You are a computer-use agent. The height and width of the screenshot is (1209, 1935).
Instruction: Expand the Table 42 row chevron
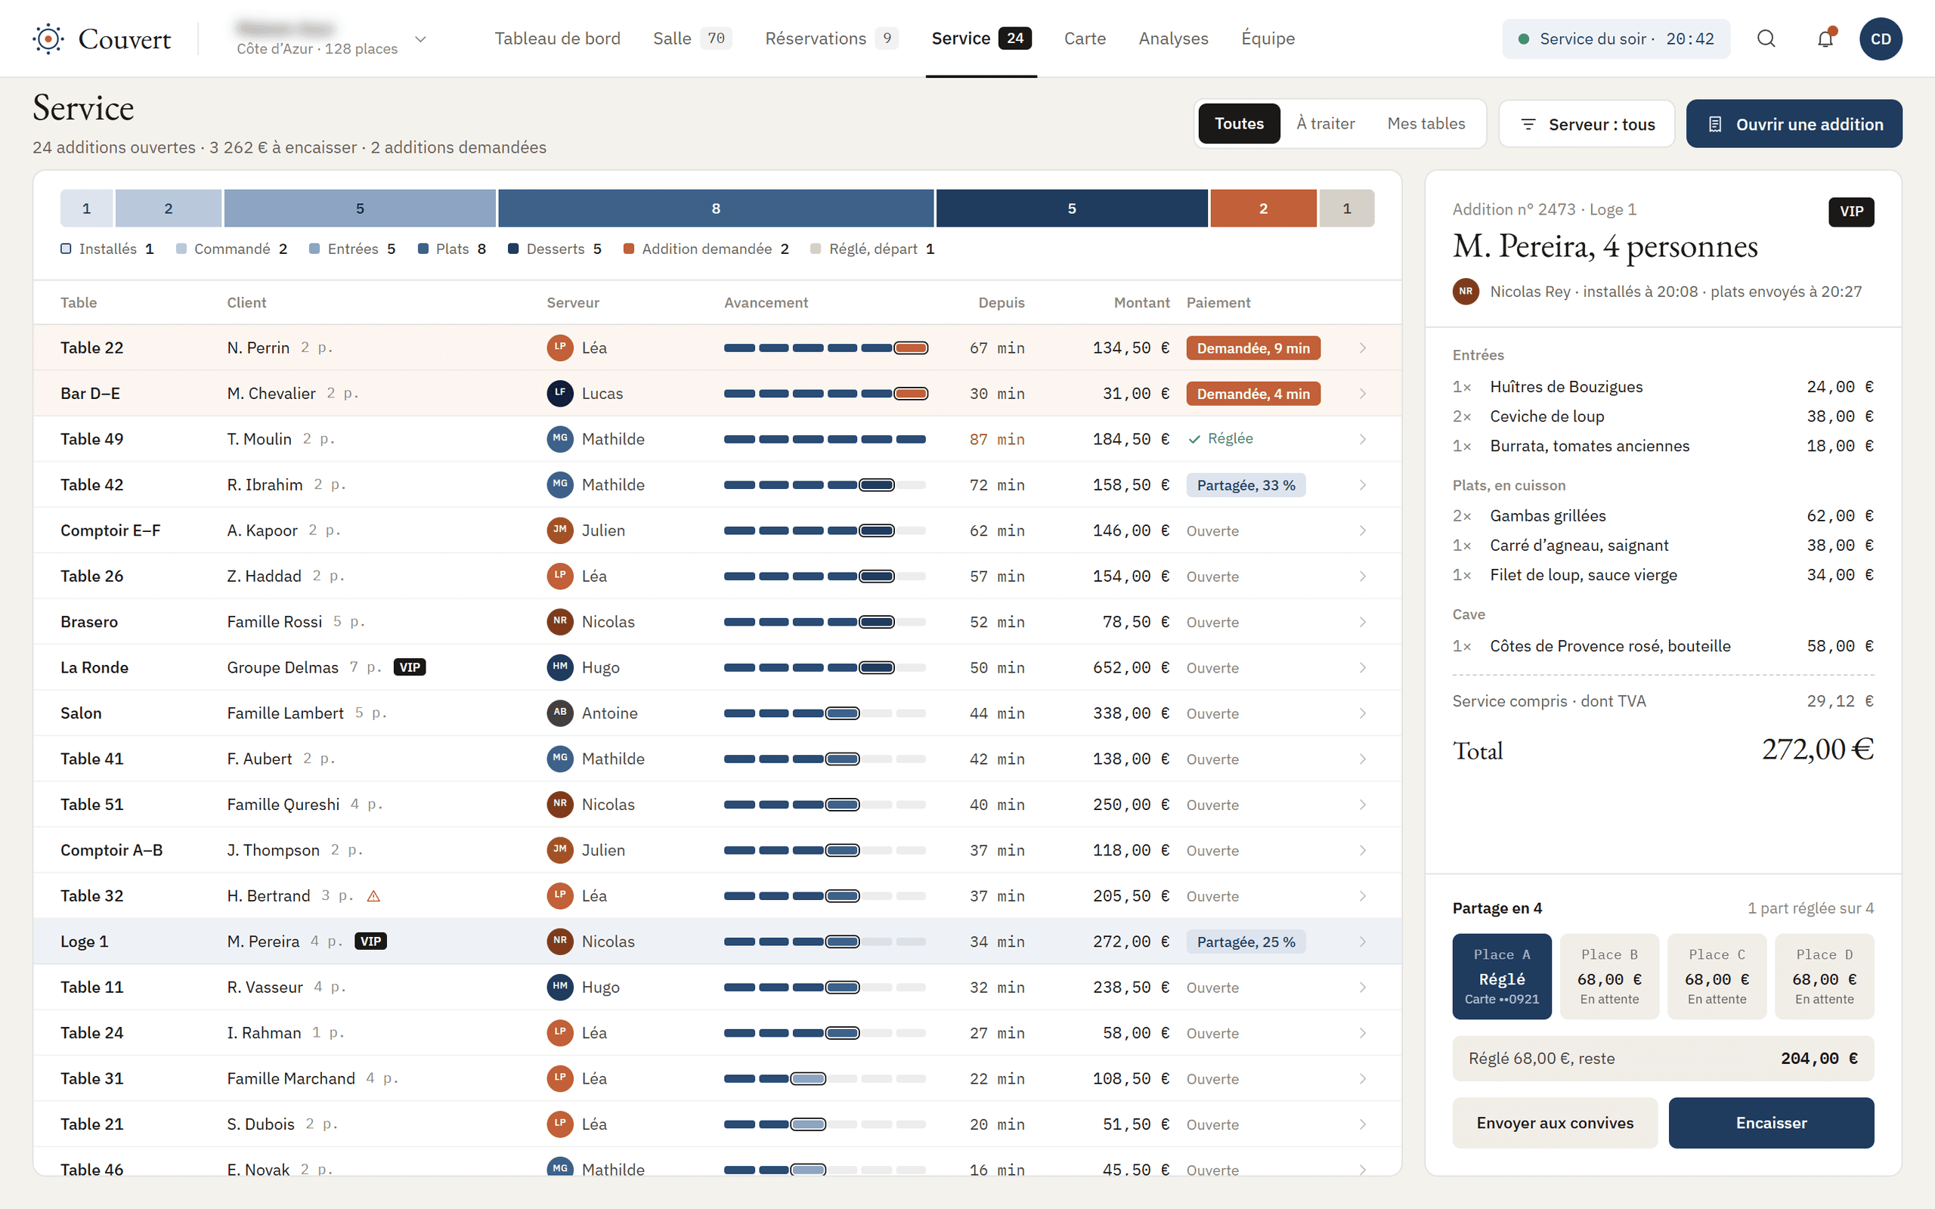pyautogui.click(x=1363, y=484)
